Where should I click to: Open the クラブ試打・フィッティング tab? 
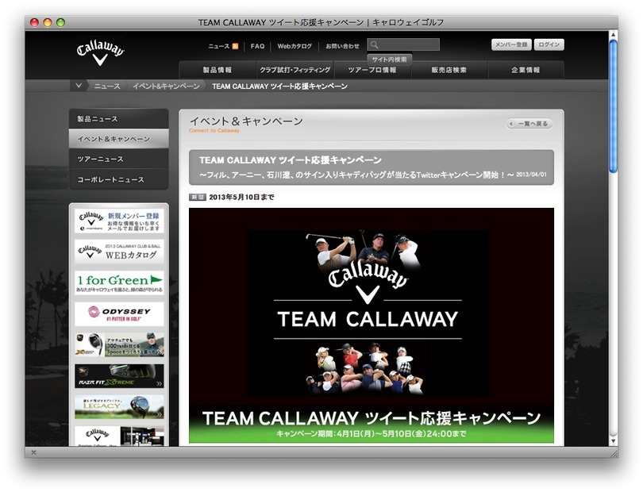pyautogui.click(x=295, y=70)
